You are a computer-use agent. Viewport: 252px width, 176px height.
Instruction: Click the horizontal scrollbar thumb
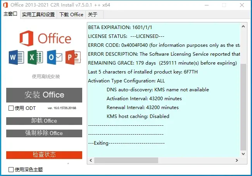coord(126,160)
